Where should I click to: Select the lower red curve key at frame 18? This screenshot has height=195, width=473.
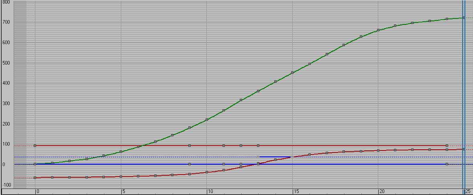click(x=344, y=152)
